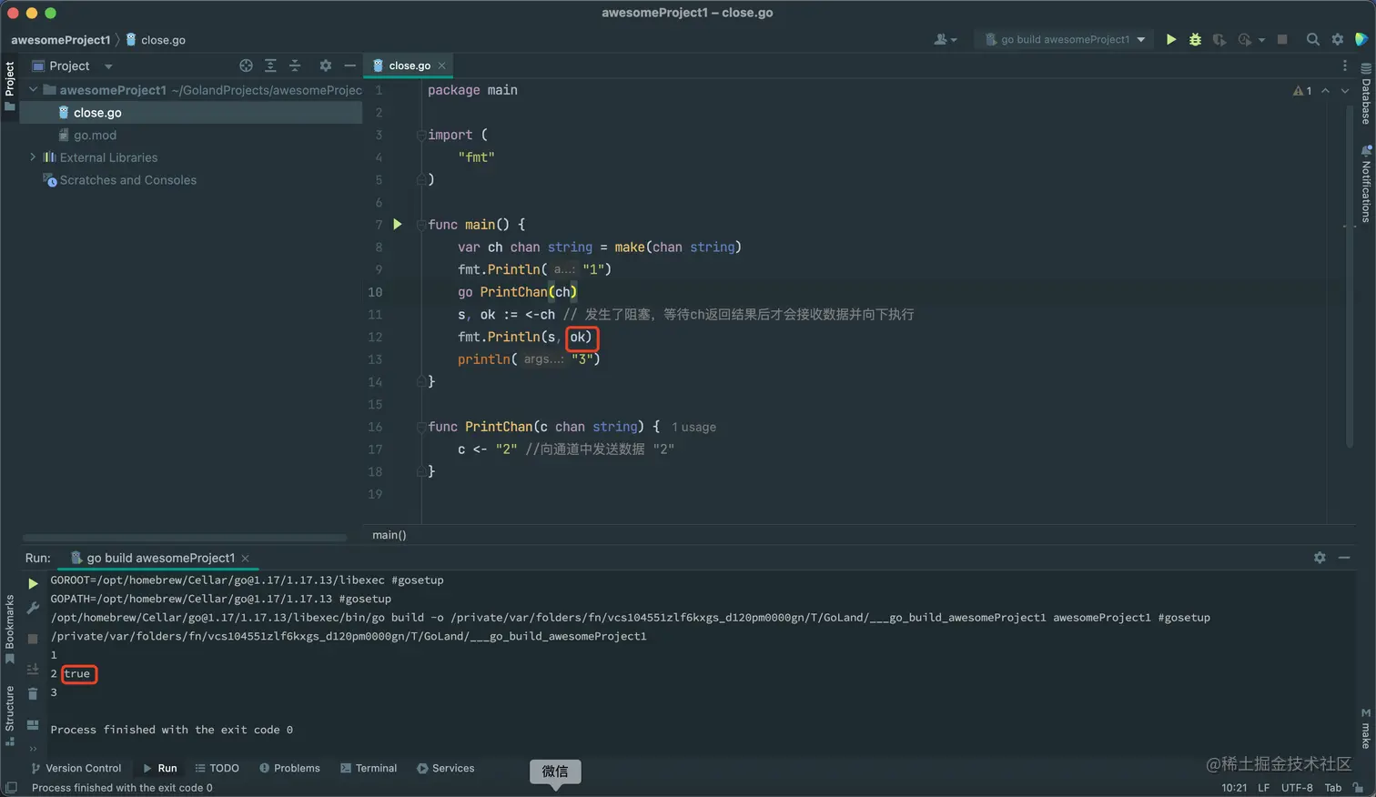Toggle the make tool window
The image size is (1376, 797).
point(1366,728)
